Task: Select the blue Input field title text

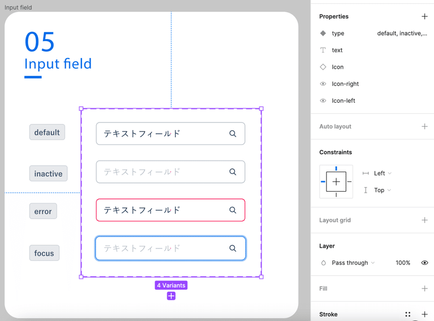Action: pos(58,64)
